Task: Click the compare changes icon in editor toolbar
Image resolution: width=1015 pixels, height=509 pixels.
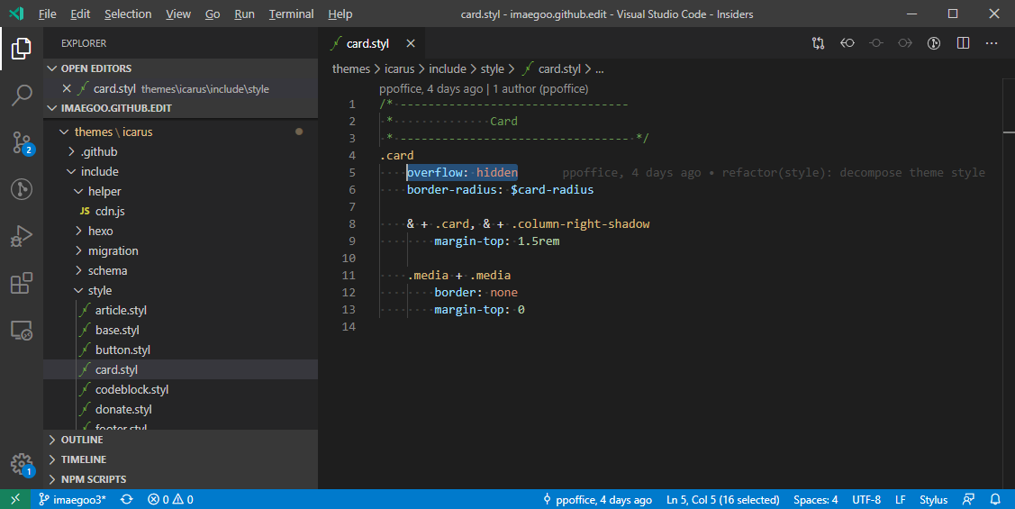Action: click(818, 43)
